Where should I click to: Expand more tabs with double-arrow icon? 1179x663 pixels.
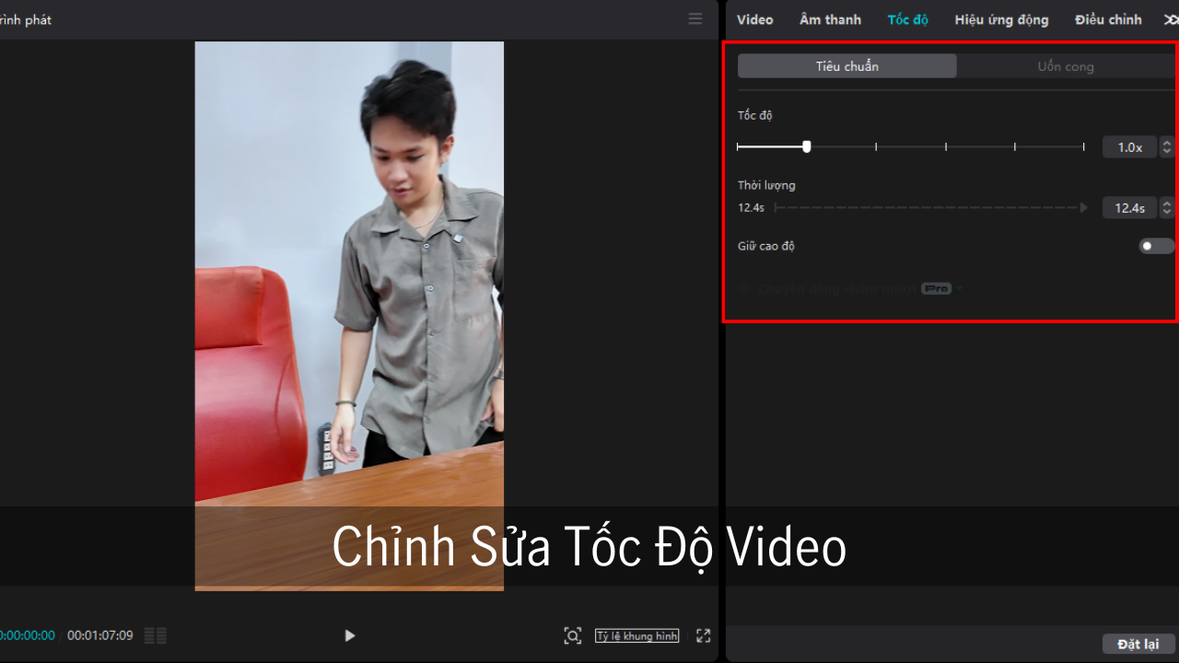point(1171,19)
